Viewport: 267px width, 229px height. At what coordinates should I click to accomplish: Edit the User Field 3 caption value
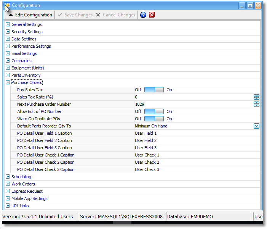click(x=197, y=148)
